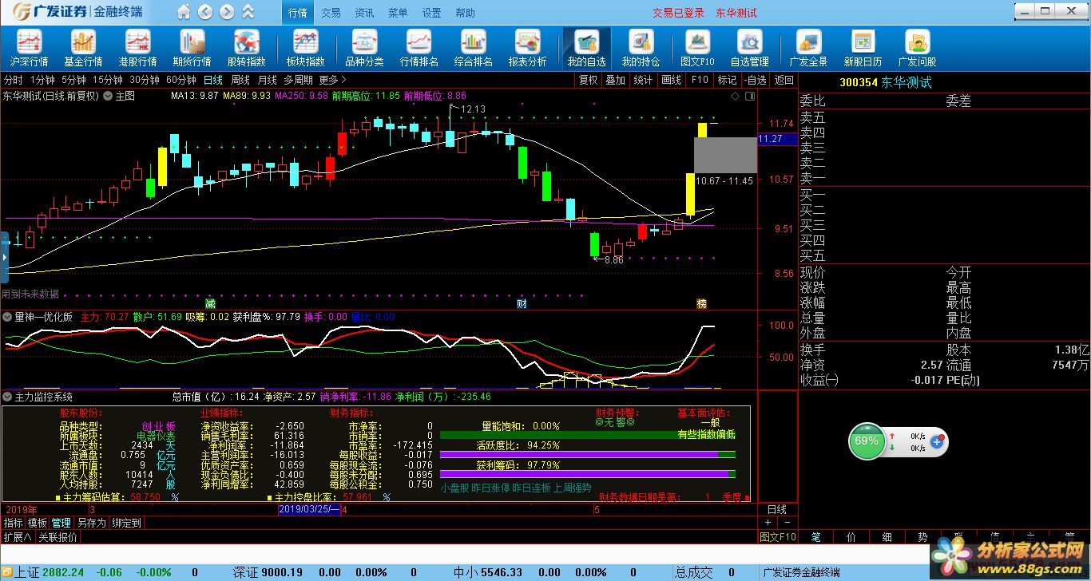Open the 基金行情 fund quotes icon
Viewport: 1091px width, 581px height.
coord(83,48)
